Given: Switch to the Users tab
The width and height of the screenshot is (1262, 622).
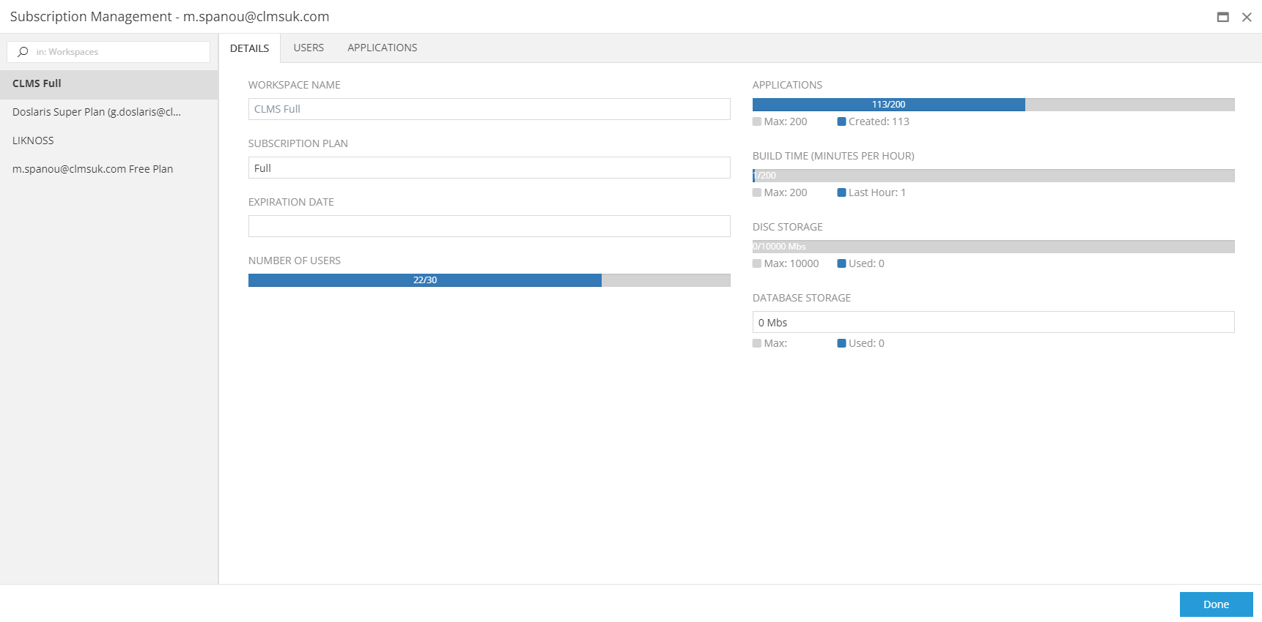Looking at the screenshot, I should [309, 48].
